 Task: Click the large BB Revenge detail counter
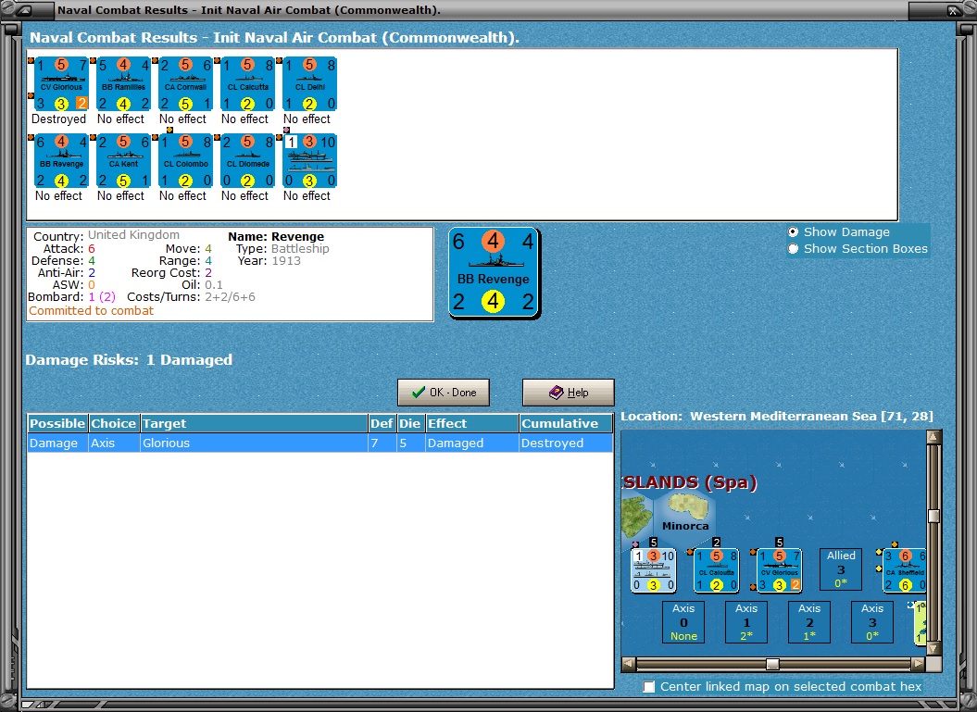[495, 273]
